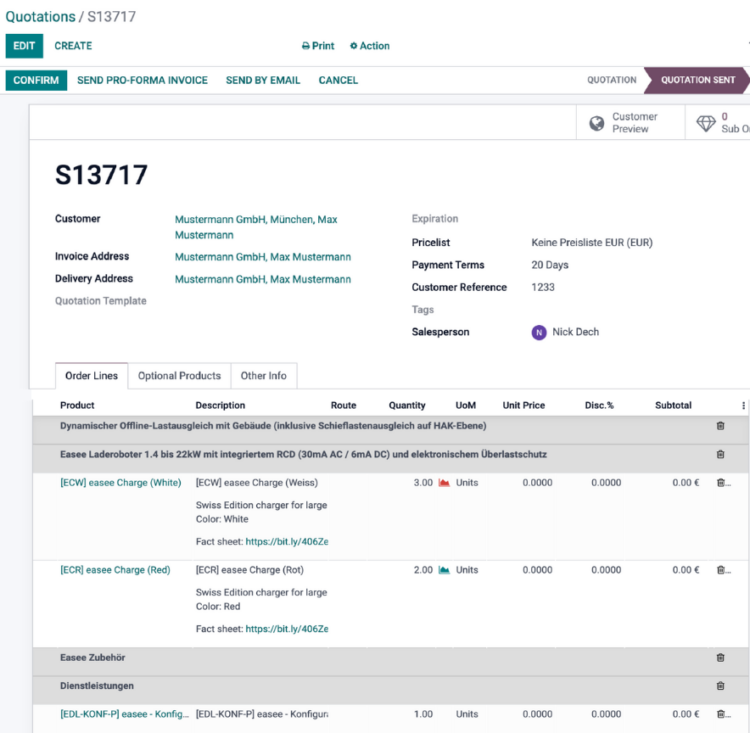
Task: Click Quotations breadcrumb link
Action: pyautogui.click(x=40, y=17)
